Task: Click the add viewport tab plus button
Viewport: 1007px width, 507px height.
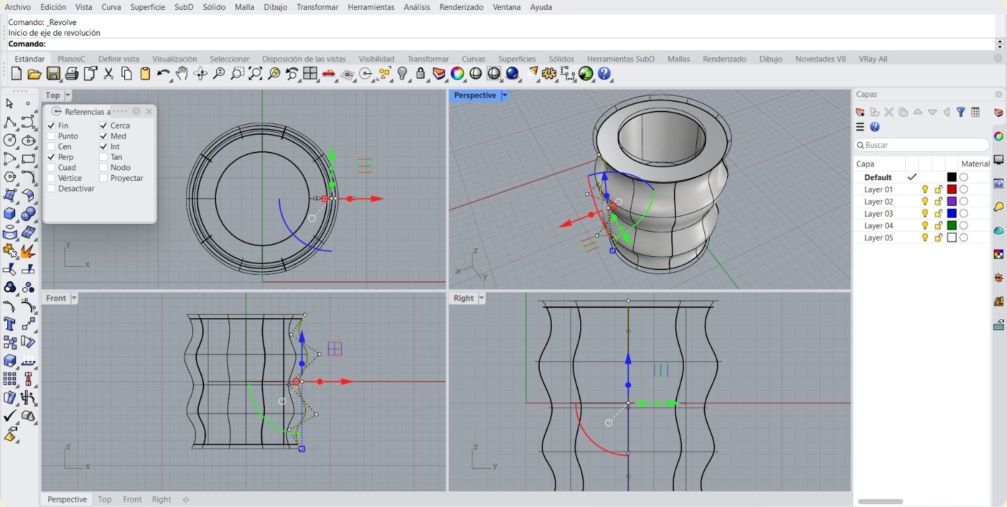Action: tap(186, 500)
